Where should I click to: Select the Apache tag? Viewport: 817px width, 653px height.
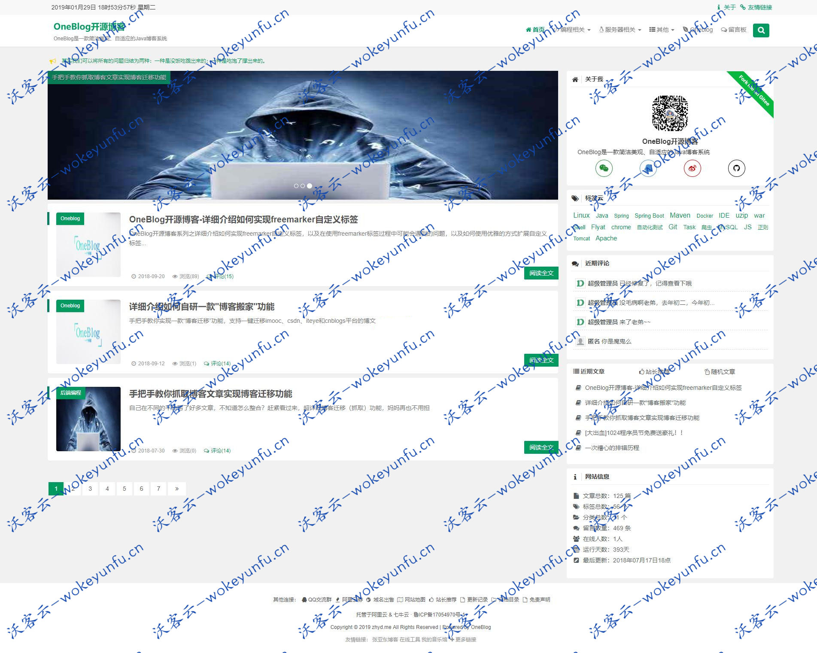606,238
